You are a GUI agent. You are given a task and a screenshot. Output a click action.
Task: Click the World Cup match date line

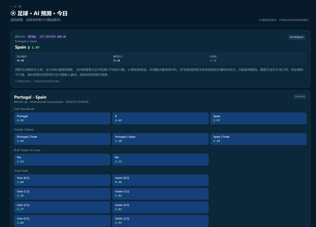pyautogui.click(x=51, y=102)
